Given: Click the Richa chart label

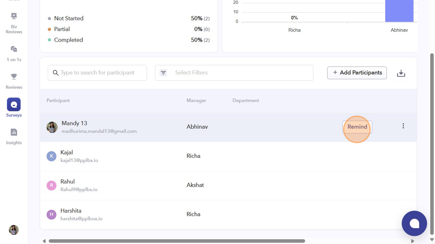Looking at the screenshot, I should 294,30.
